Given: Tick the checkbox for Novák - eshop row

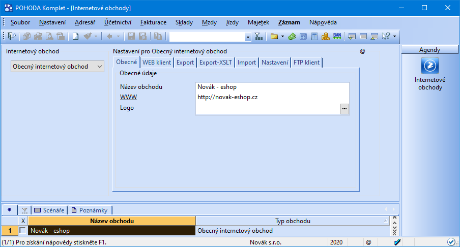Looking at the screenshot, I should tap(22, 231).
